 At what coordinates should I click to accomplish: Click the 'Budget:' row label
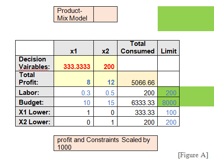coord(34,102)
